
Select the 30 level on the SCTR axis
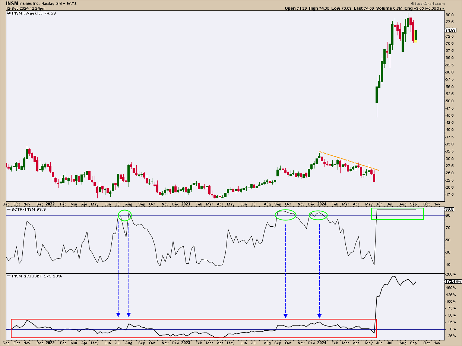pyautogui.click(x=448, y=252)
